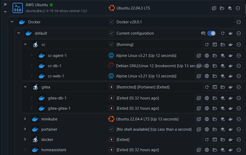246x155 pixels.
Task: Collapse the AWS Ubuntu connection tree
Action: tap(5, 12)
